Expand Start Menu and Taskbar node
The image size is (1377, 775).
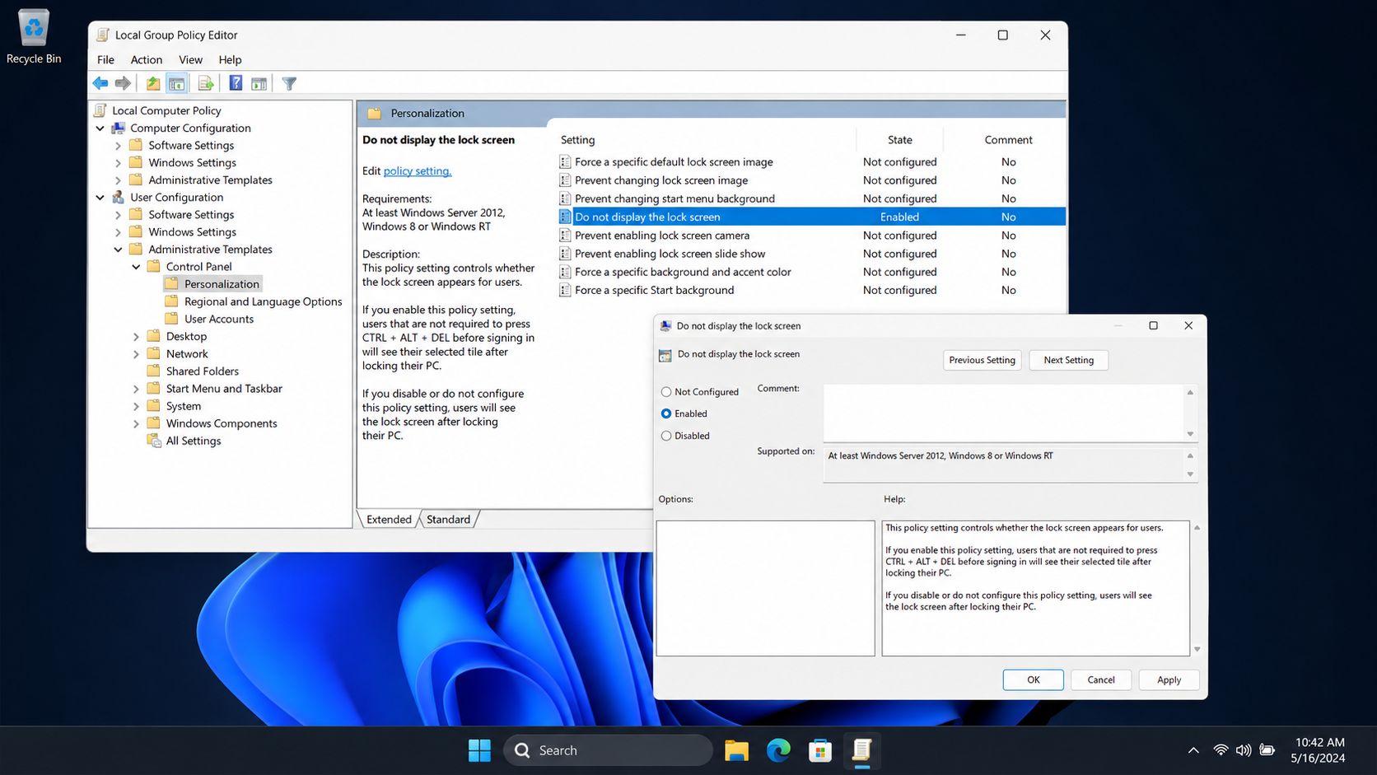coord(136,389)
